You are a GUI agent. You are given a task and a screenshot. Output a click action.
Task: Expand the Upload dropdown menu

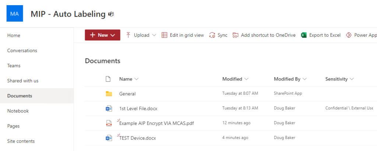pyautogui.click(x=154, y=35)
